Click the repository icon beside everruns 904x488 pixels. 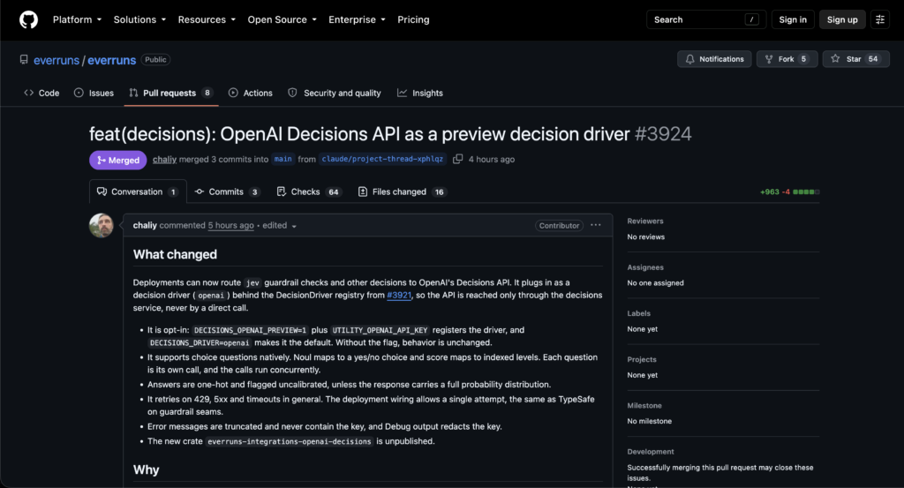pos(24,59)
